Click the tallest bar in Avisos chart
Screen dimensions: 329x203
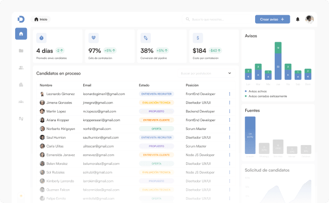click(278, 61)
